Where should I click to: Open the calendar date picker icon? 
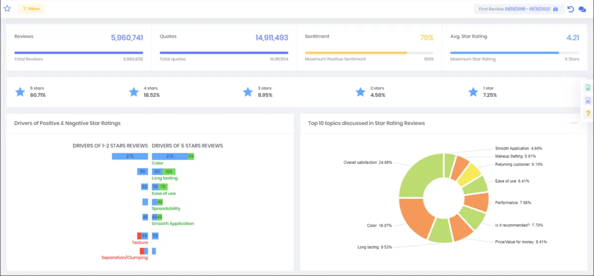click(x=556, y=9)
